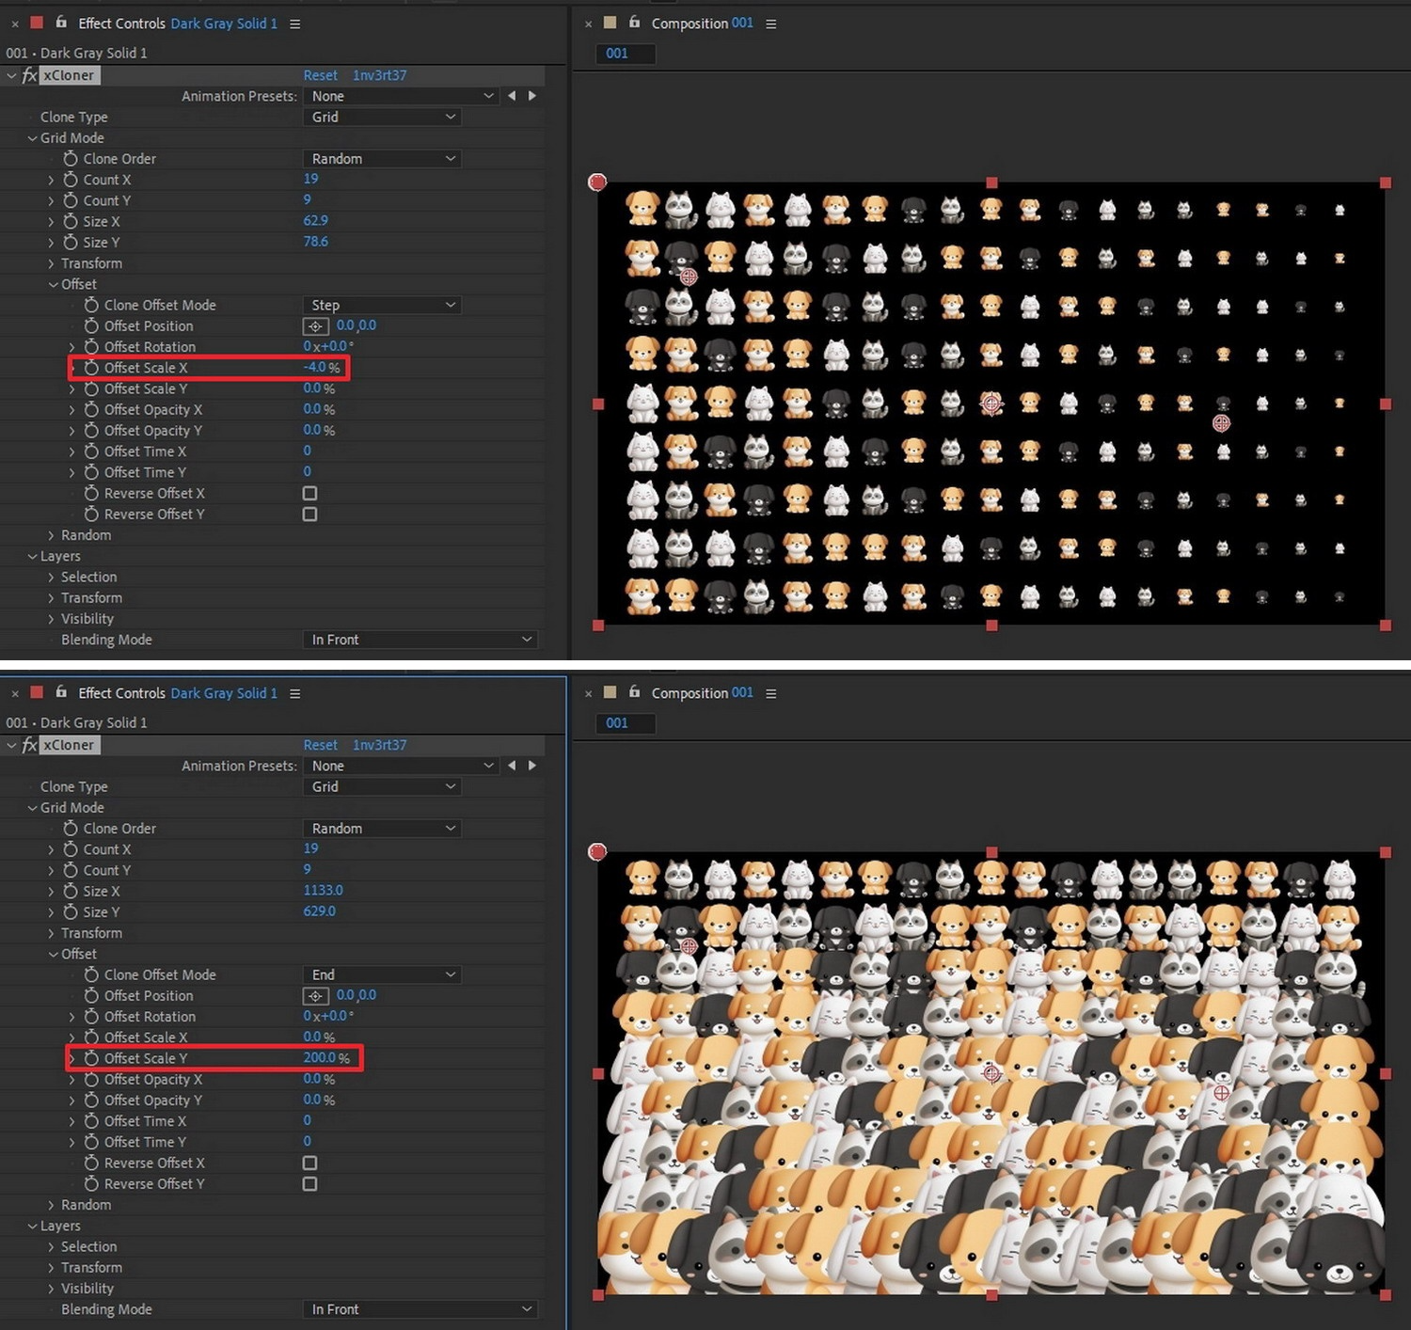Click red label swatch on upper Effect Controls tab

click(x=37, y=23)
